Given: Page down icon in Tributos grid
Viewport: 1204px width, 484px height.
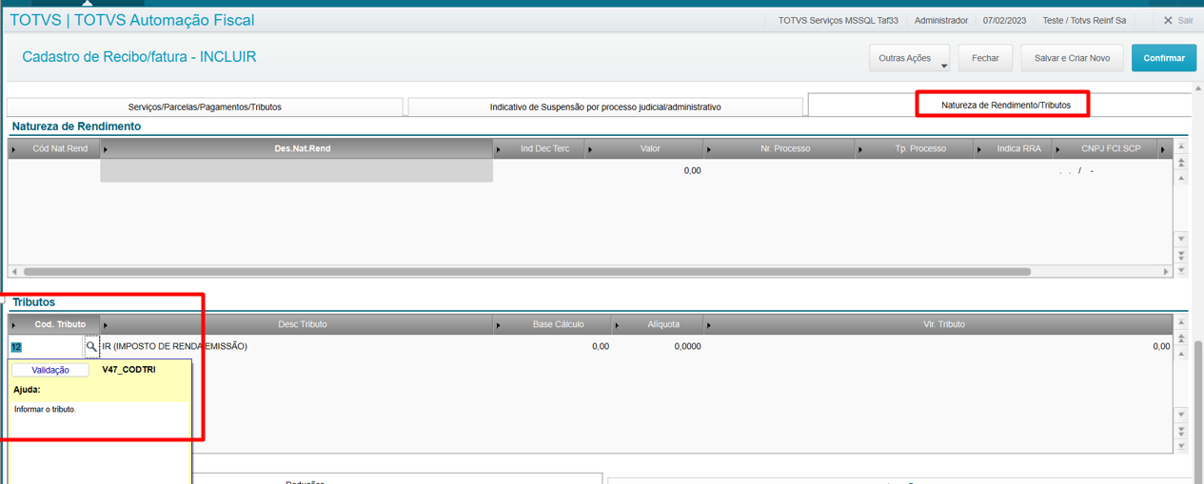Looking at the screenshot, I should (x=1181, y=431).
